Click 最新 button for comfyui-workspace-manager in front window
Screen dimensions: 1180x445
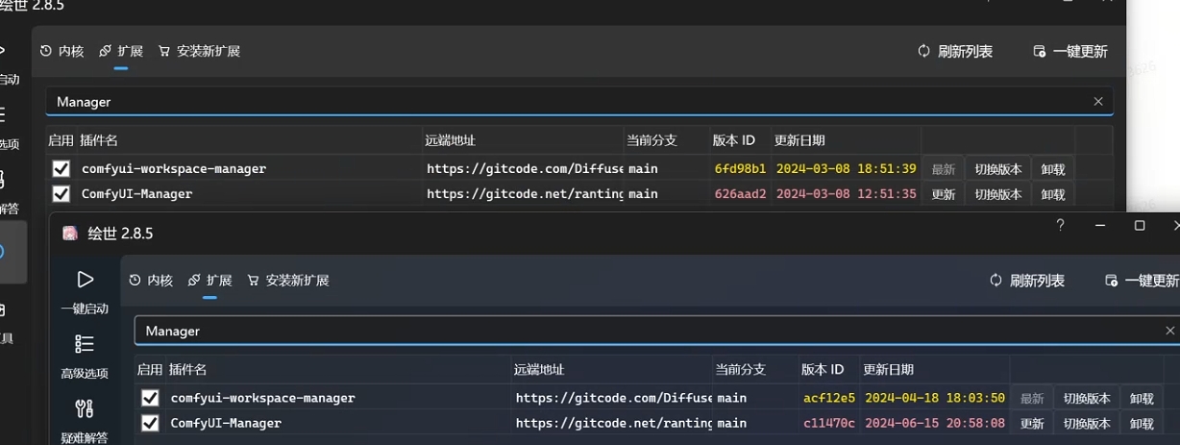tap(1032, 399)
